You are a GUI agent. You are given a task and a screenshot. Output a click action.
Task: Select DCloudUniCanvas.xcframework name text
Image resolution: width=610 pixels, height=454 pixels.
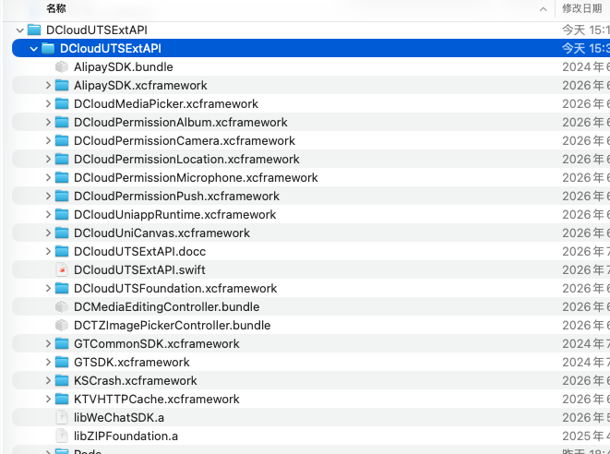point(161,233)
